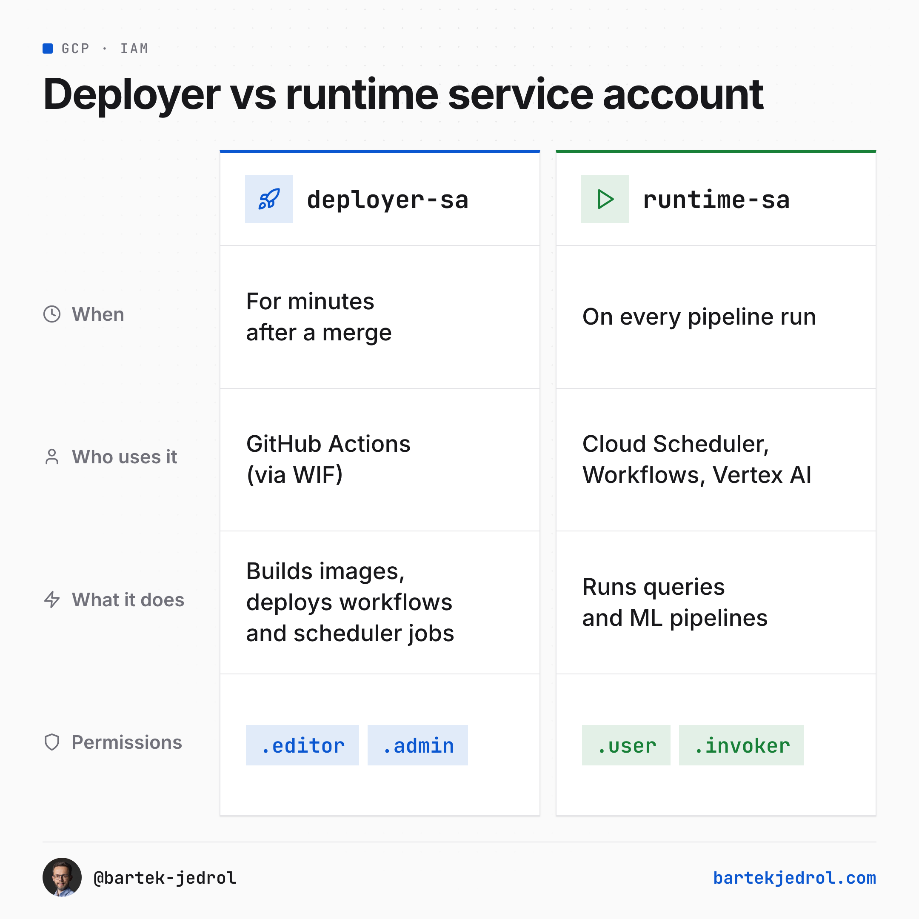
Task: Select the .user permission tag
Action: coord(626,745)
